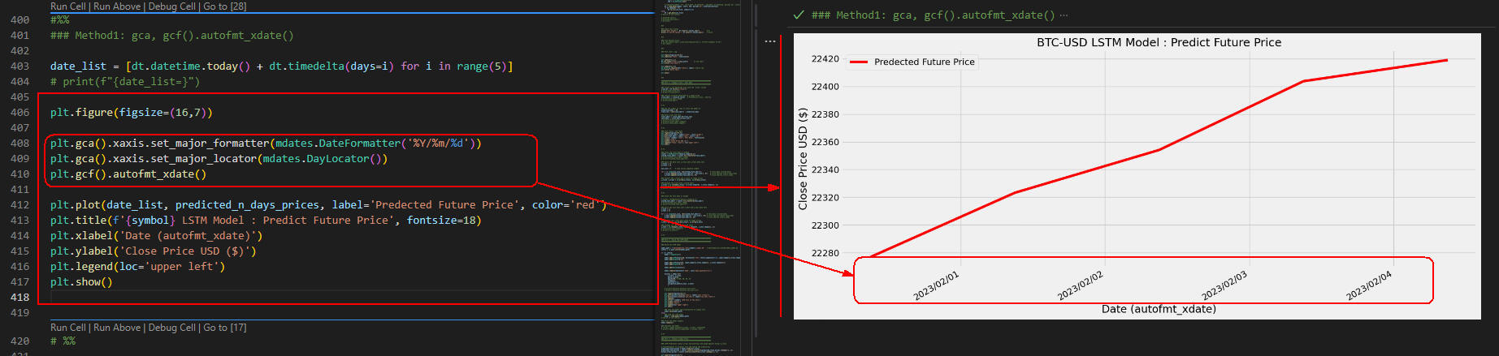The height and width of the screenshot is (356, 1499).
Task: Click Go to [17] link
Action: pos(225,328)
